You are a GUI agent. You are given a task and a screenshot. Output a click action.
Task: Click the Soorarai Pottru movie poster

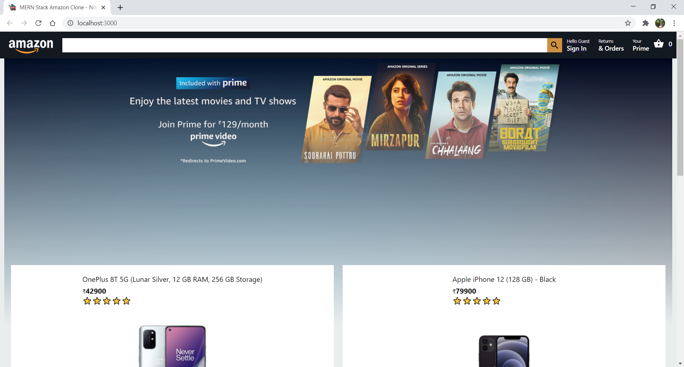(336, 119)
